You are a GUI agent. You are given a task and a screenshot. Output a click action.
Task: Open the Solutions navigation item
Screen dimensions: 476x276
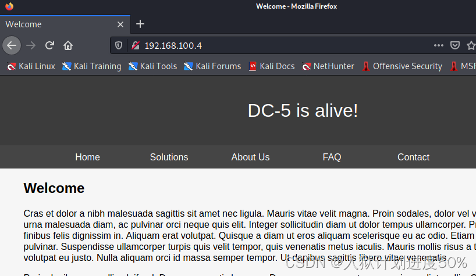coord(169,157)
